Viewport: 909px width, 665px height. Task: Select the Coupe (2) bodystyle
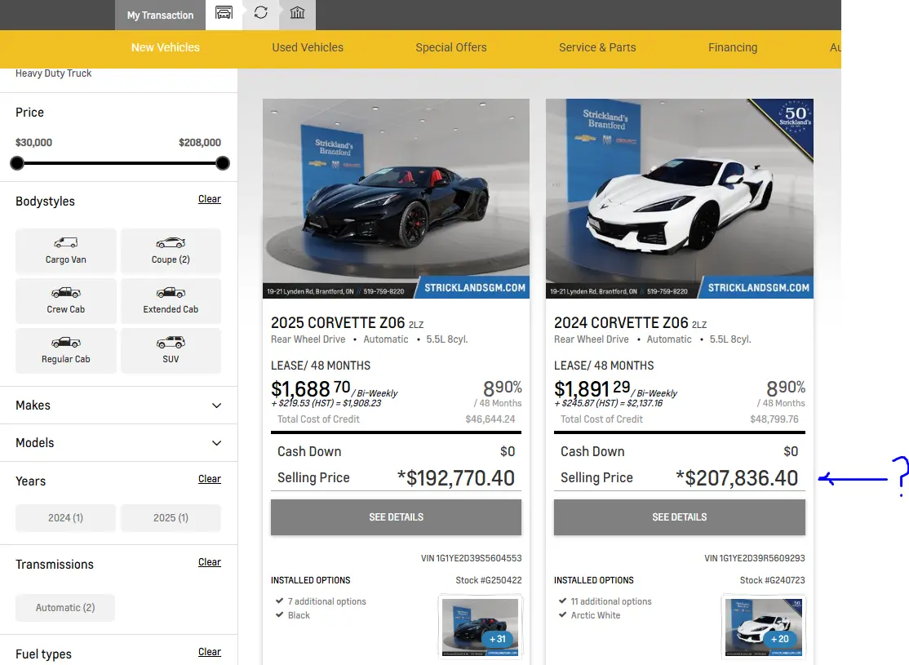pyautogui.click(x=171, y=250)
